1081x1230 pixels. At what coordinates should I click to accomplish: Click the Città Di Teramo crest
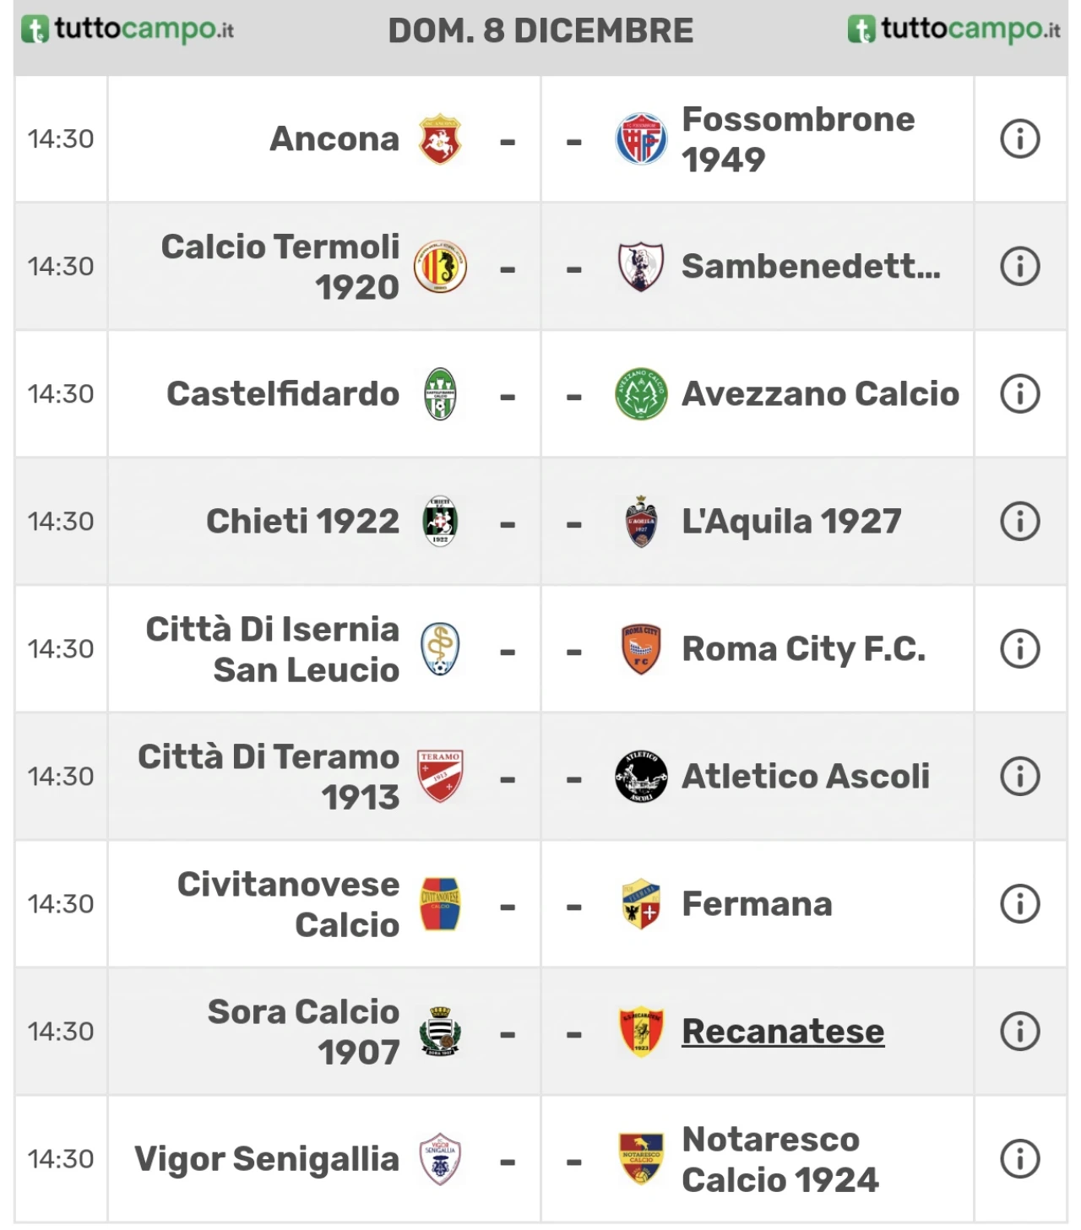click(x=440, y=776)
